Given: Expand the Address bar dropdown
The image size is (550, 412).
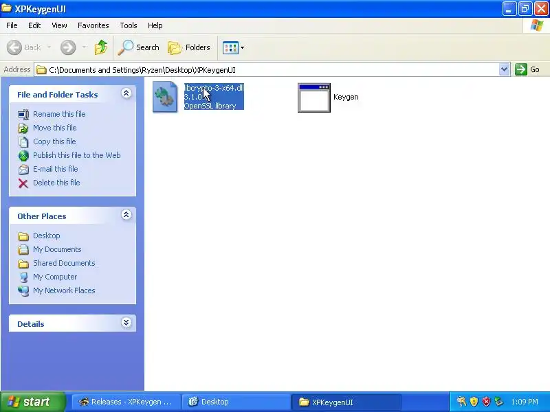Looking at the screenshot, I should coord(504,69).
